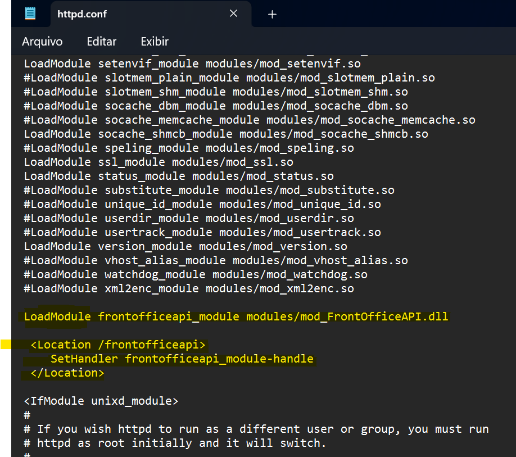Place cursor on SetHandler frontofficeapi_module-handle line
The image size is (516, 457).
(x=182, y=359)
